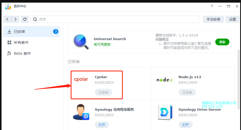Screen dimensions: 241x130
Task: Click the vertical scrollbar on the right
Action: [239, 79]
